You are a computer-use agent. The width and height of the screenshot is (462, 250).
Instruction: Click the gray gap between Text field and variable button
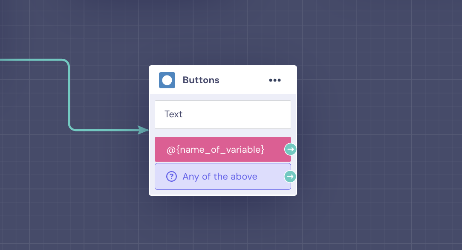[223, 133]
